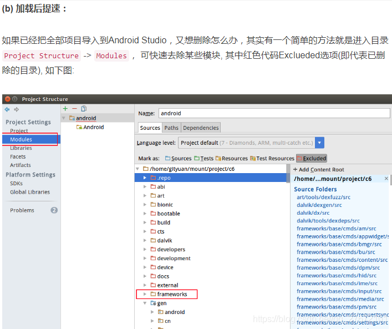Collapse the android module node
The height and width of the screenshot is (329, 392).
click(x=64, y=118)
